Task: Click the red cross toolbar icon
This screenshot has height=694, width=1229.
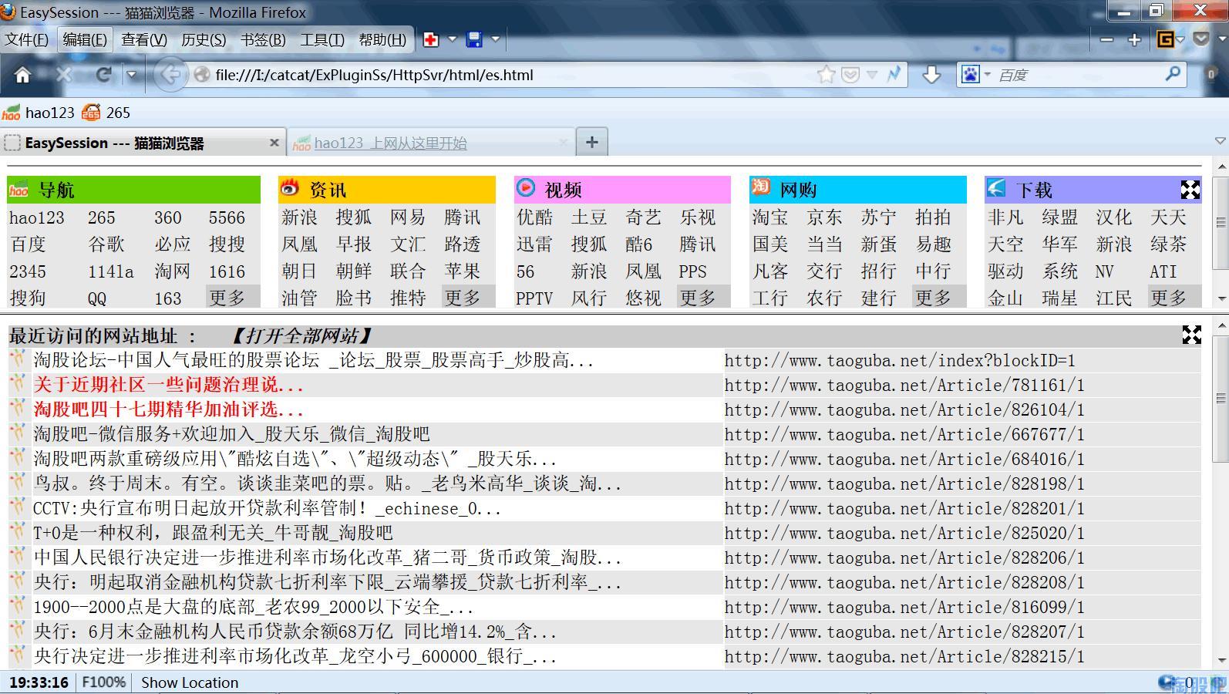Action: tap(431, 39)
